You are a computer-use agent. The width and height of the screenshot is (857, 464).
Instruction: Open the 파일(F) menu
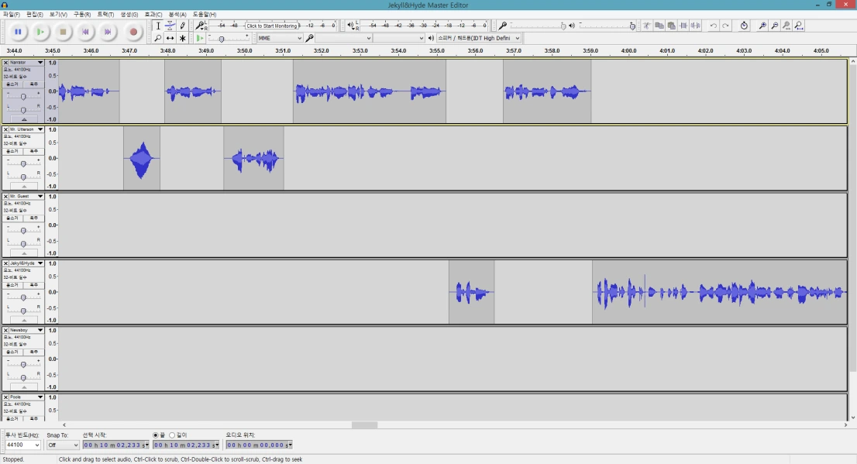(12, 14)
